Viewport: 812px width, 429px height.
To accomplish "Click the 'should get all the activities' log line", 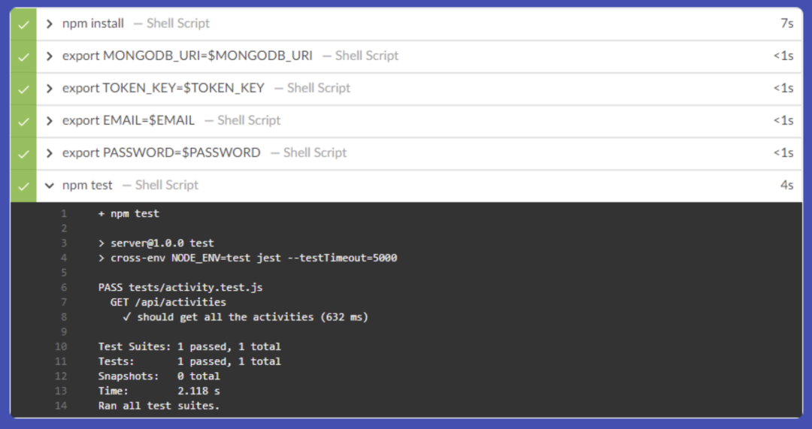I will pyautogui.click(x=245, y=317).
